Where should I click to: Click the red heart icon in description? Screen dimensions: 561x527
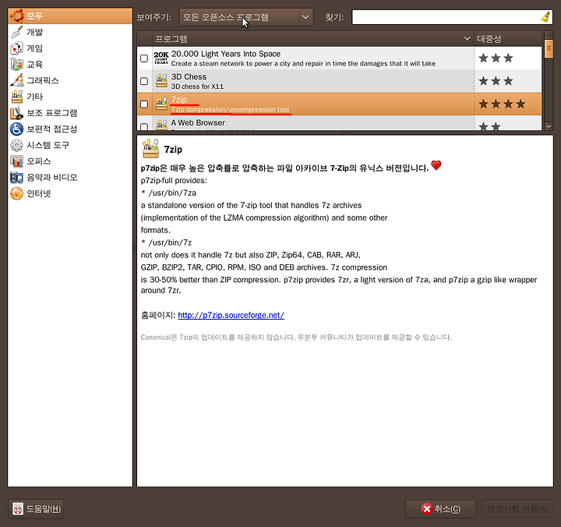click(436, 165)
